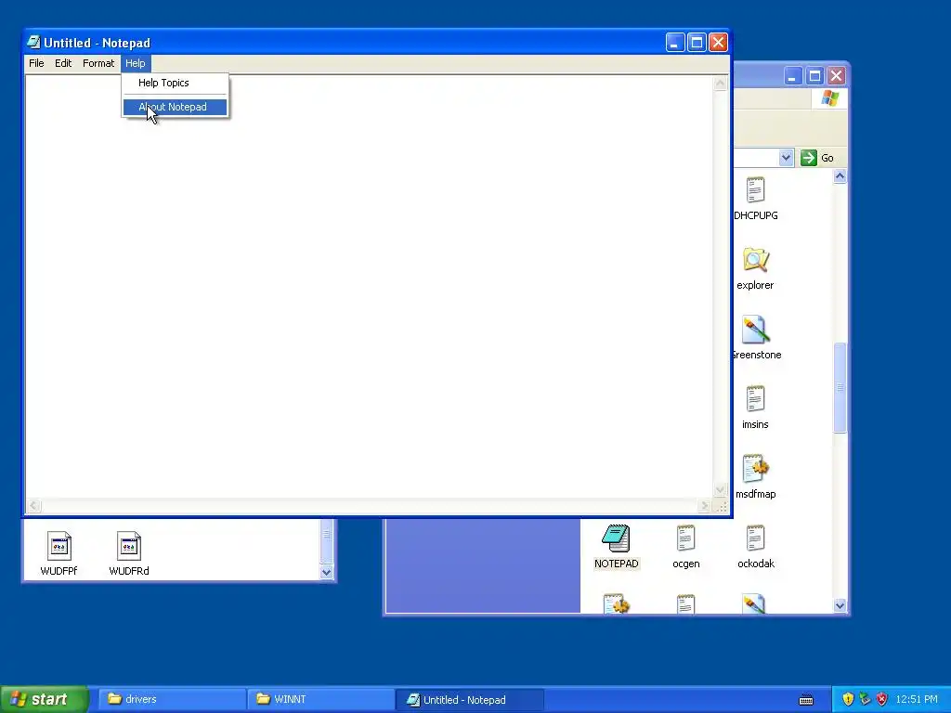Click the Windows flag logo in WINNT window
This screenshot has width=951, height=713.
coord(829,98)
